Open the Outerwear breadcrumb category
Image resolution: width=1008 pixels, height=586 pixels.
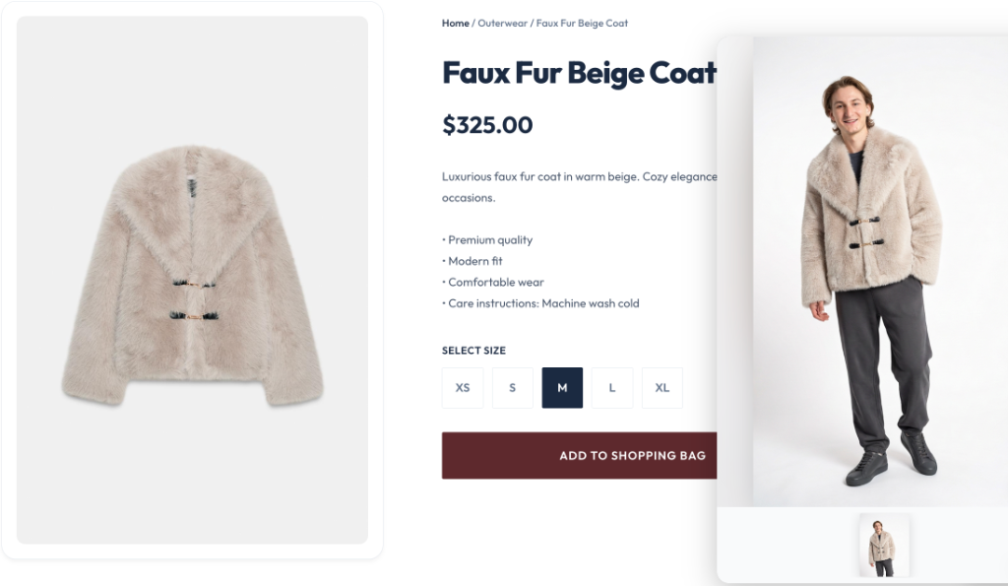(502, 23)
